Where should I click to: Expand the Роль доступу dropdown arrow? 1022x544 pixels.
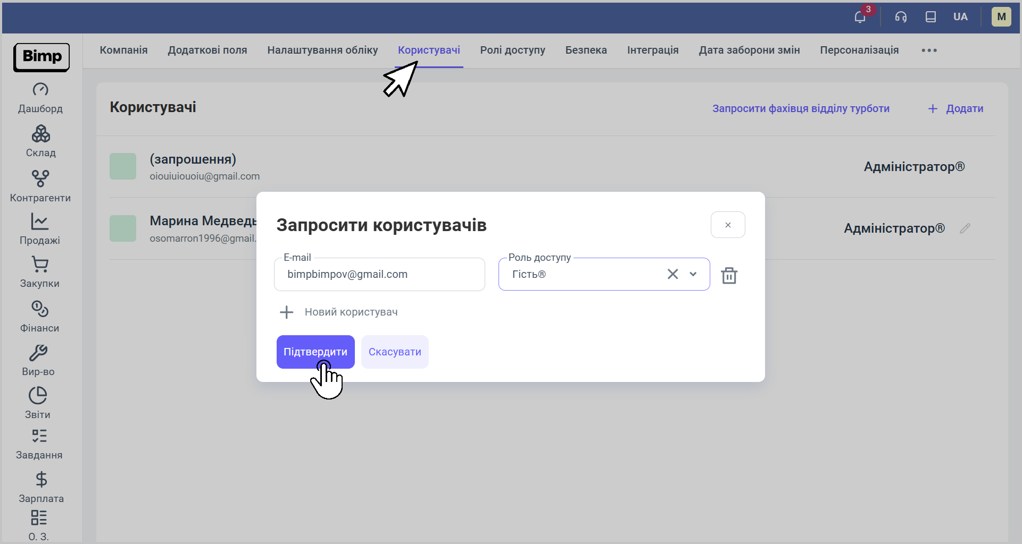693,274
